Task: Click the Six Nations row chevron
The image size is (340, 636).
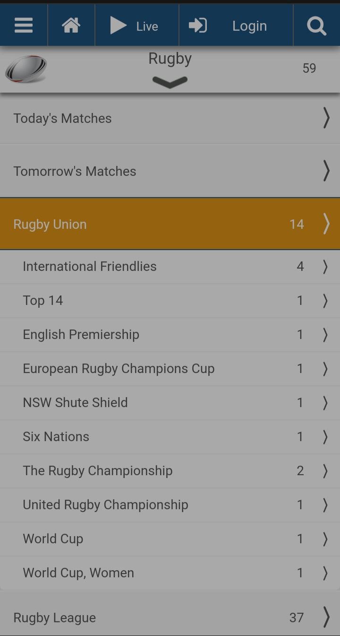Action: pos(325,436)
